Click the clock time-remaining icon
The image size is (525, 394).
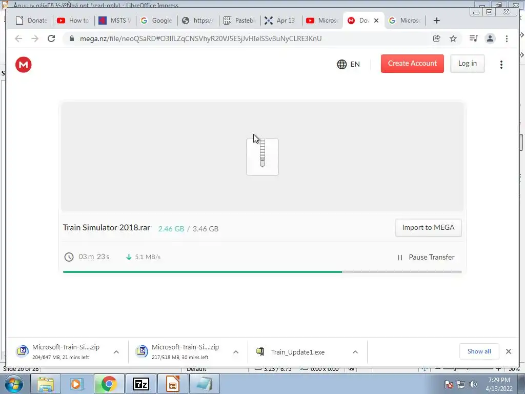(69, 257)
